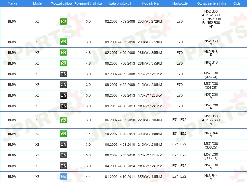Click ON diesel icon for X5 02.2007->09.2008

(x=63, y=74)
